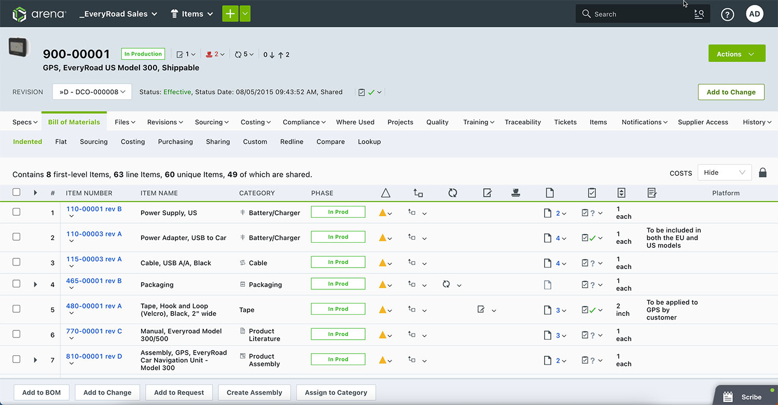Toggle the select-all checkbox in table header

pyautogui.click(x=17, y=192)
